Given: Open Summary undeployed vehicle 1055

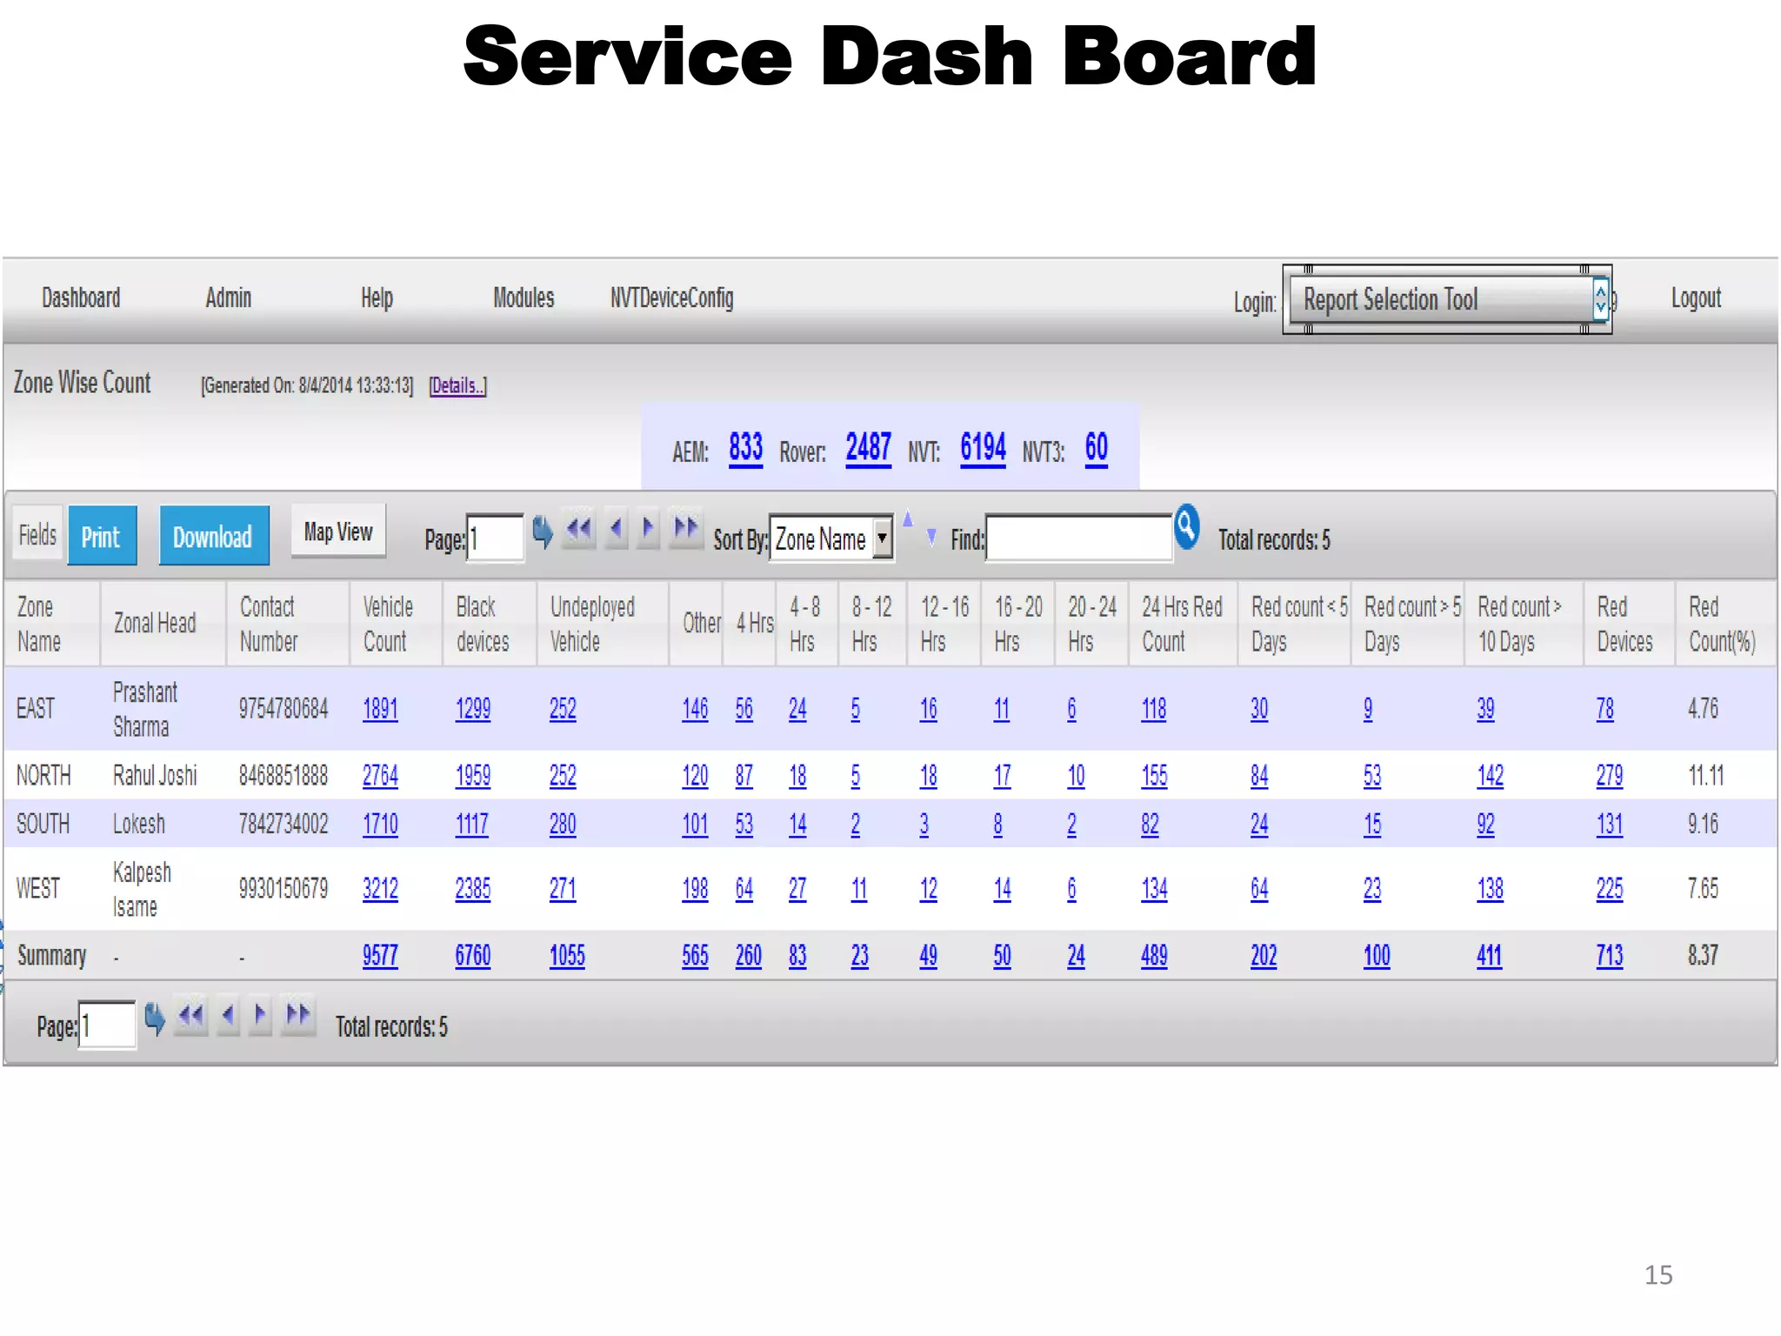Looking at the screenshot, I should pos(567,955).
